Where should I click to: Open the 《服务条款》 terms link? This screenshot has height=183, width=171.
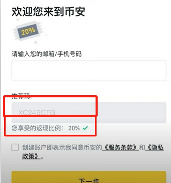coord(120,147)
